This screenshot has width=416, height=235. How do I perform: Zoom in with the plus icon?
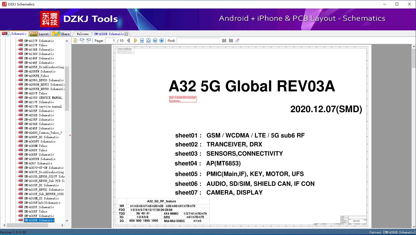point(162,40)
